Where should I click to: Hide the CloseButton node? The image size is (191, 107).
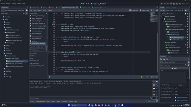pyautogui.click(x=188, y=45)
